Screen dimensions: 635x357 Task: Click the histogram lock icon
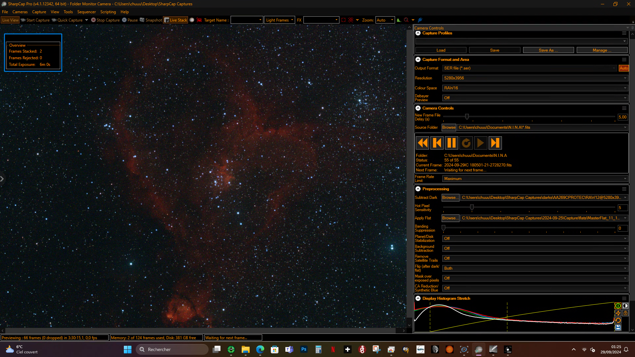coord(625,313)
